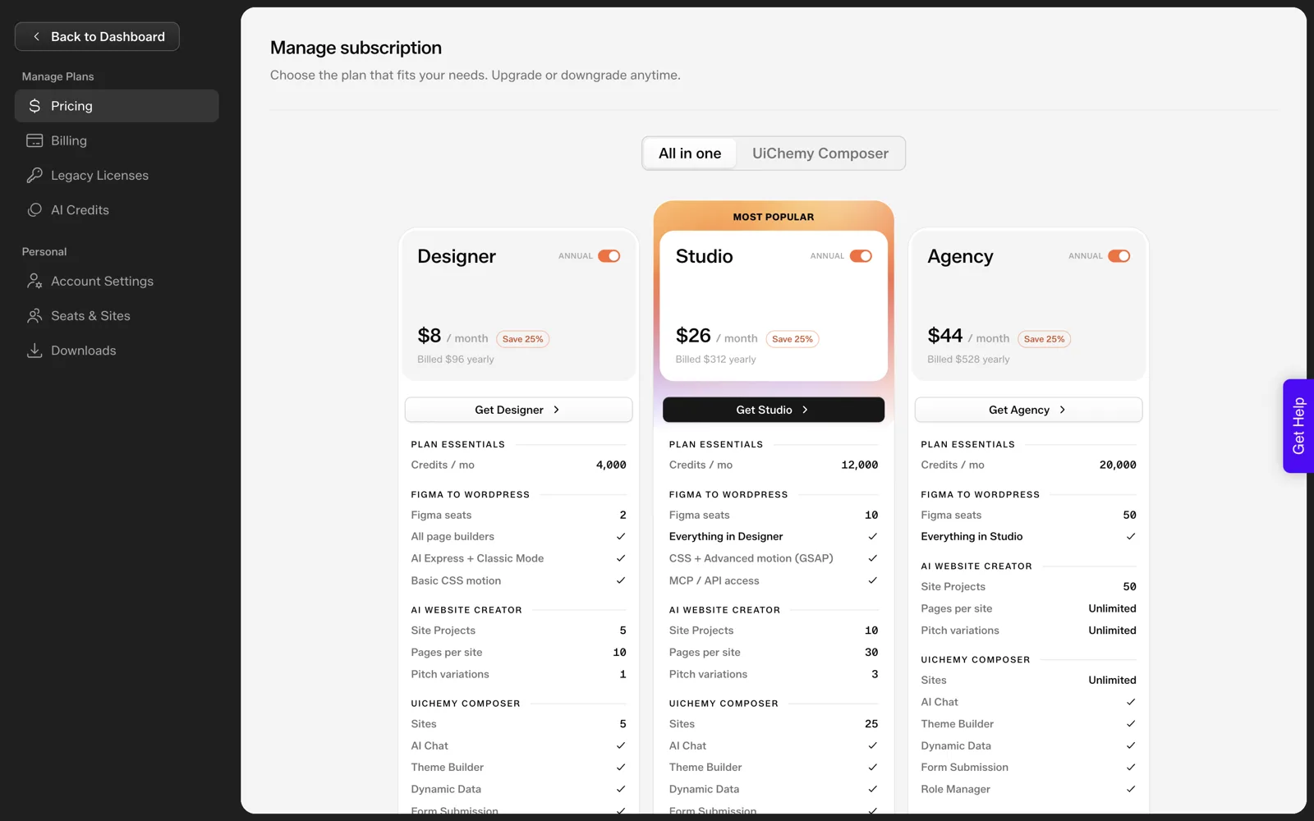Click the chevron on Get Studio

coord(805,410)
